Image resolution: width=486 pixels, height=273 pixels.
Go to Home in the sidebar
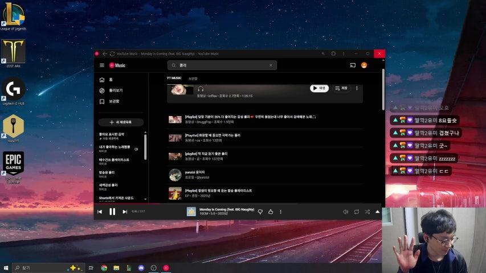coord(106,80)
